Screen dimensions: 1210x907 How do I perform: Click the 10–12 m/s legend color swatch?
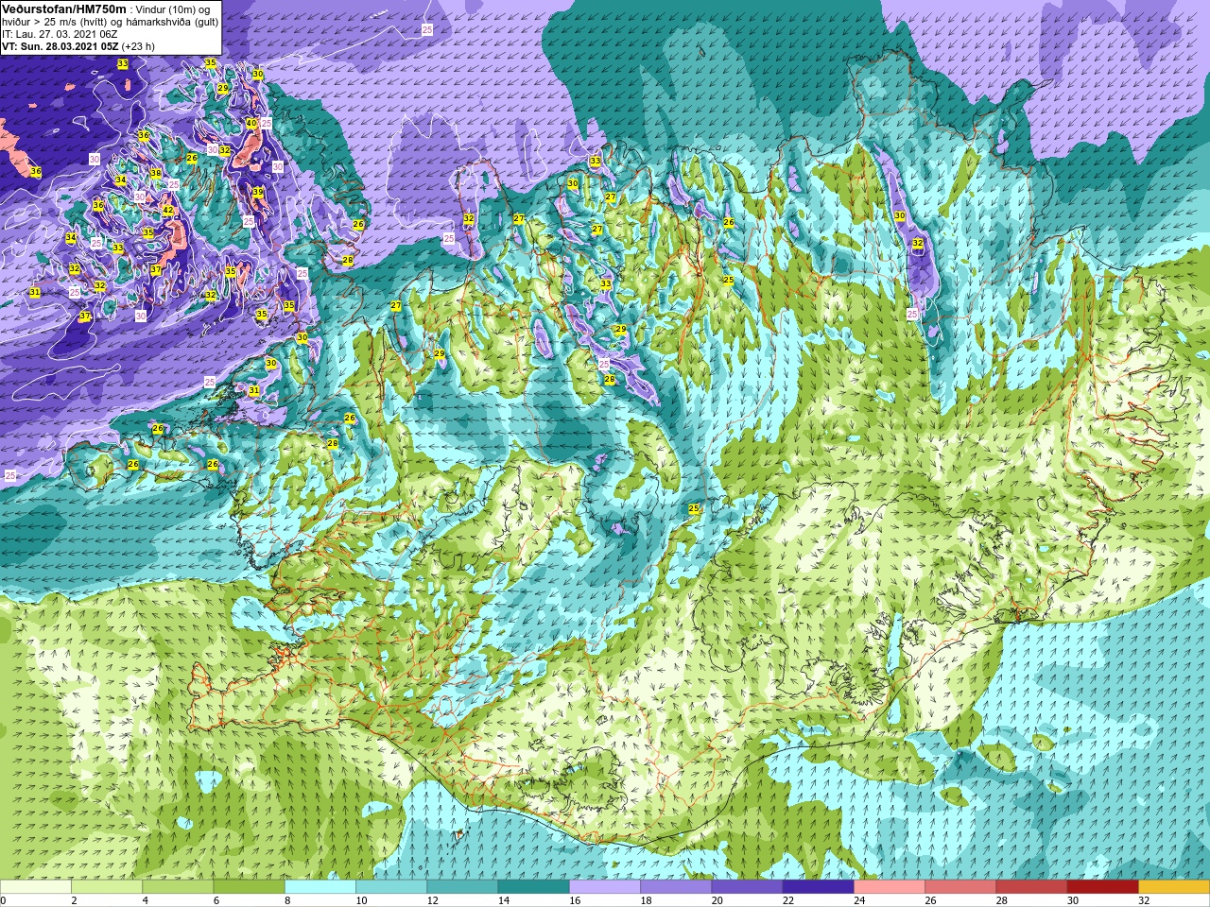coord(391,886)
